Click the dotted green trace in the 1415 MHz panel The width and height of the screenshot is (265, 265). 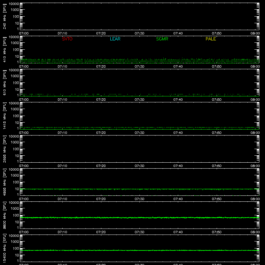tap(139, 127)
